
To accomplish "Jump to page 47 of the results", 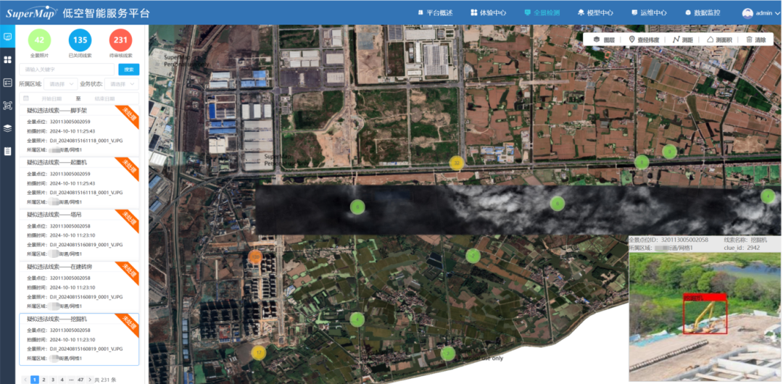I will pyautogui.click(x=80, y=380).
